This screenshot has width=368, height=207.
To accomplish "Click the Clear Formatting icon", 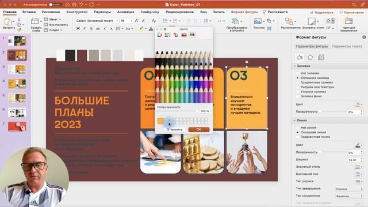I will pos(154,21).
